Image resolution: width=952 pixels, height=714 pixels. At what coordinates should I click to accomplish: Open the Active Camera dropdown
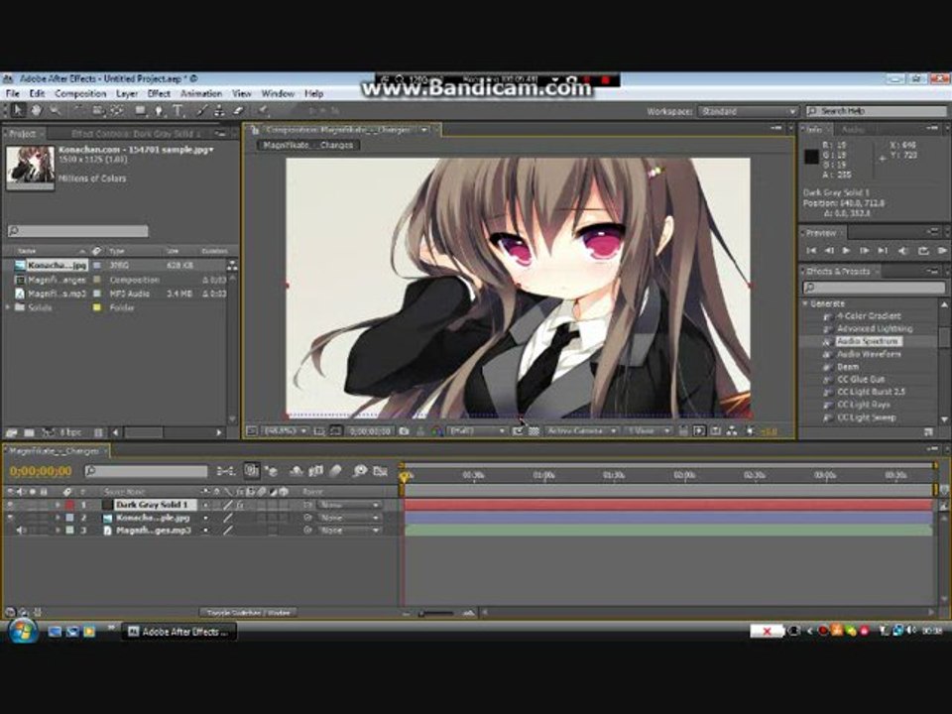coord(582,431)
